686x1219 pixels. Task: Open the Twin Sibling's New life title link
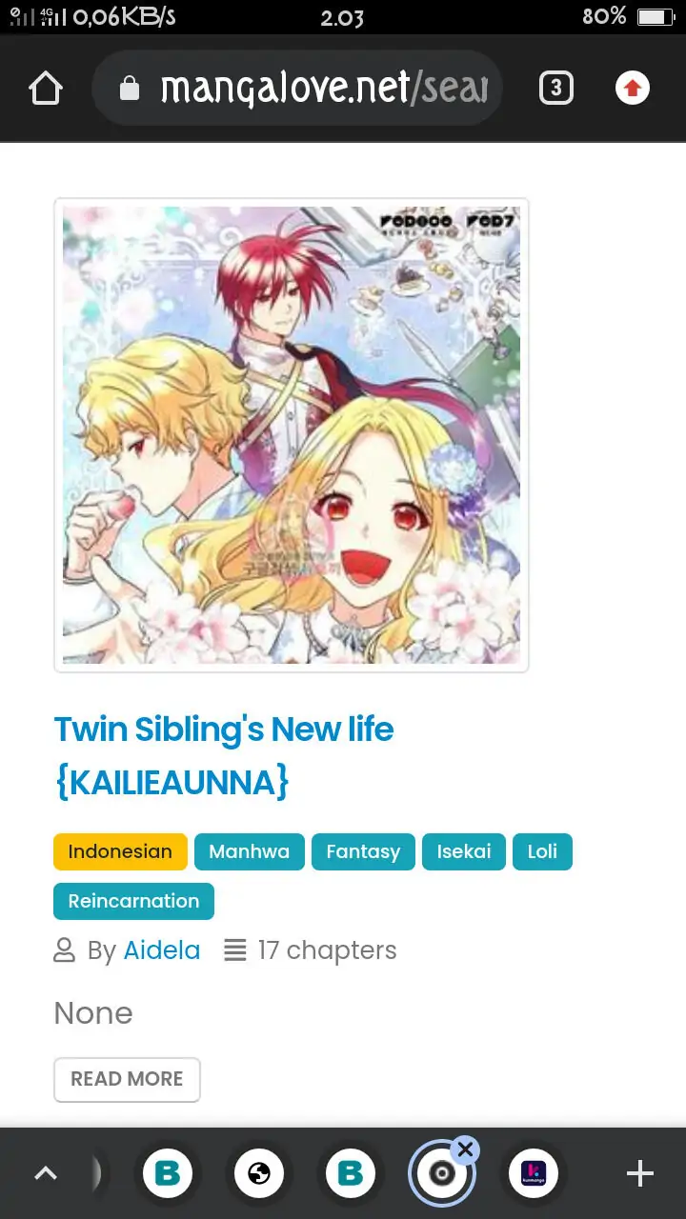click(x=224, y=756)
